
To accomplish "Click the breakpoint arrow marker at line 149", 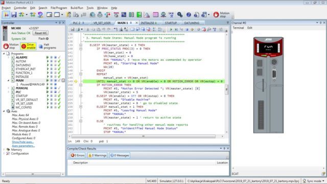I will (76, 81).
